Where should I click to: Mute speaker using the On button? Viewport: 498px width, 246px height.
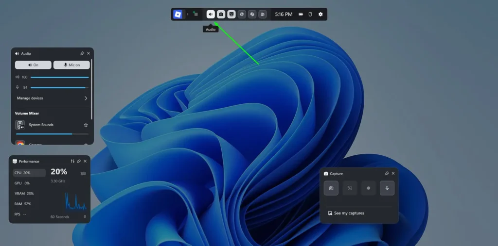pyautogui.click(x=33, y=65)
